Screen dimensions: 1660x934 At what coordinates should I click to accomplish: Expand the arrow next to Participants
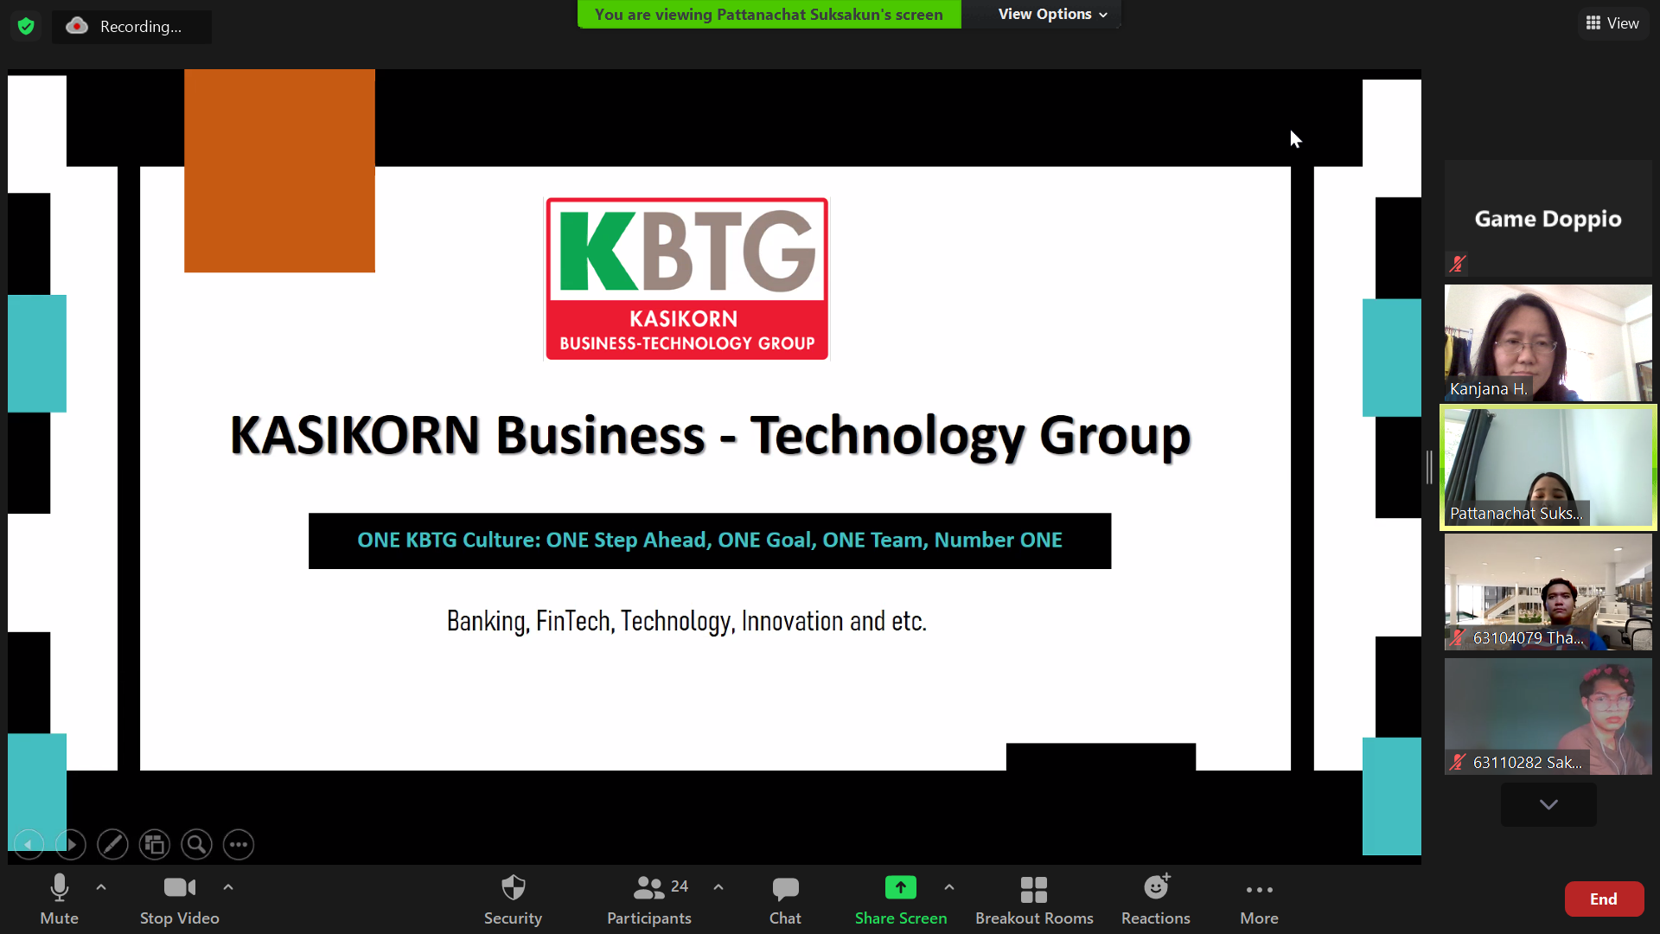coord(718,887)
